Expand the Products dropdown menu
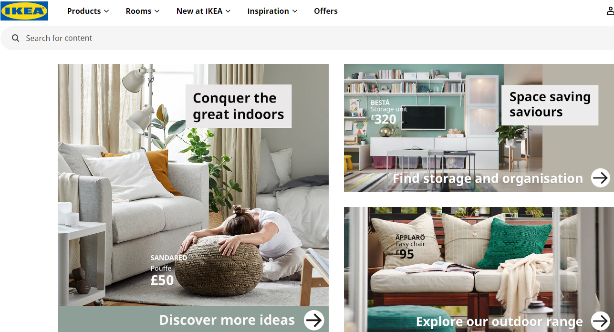The image size is (614, 332). coord(88,11)
